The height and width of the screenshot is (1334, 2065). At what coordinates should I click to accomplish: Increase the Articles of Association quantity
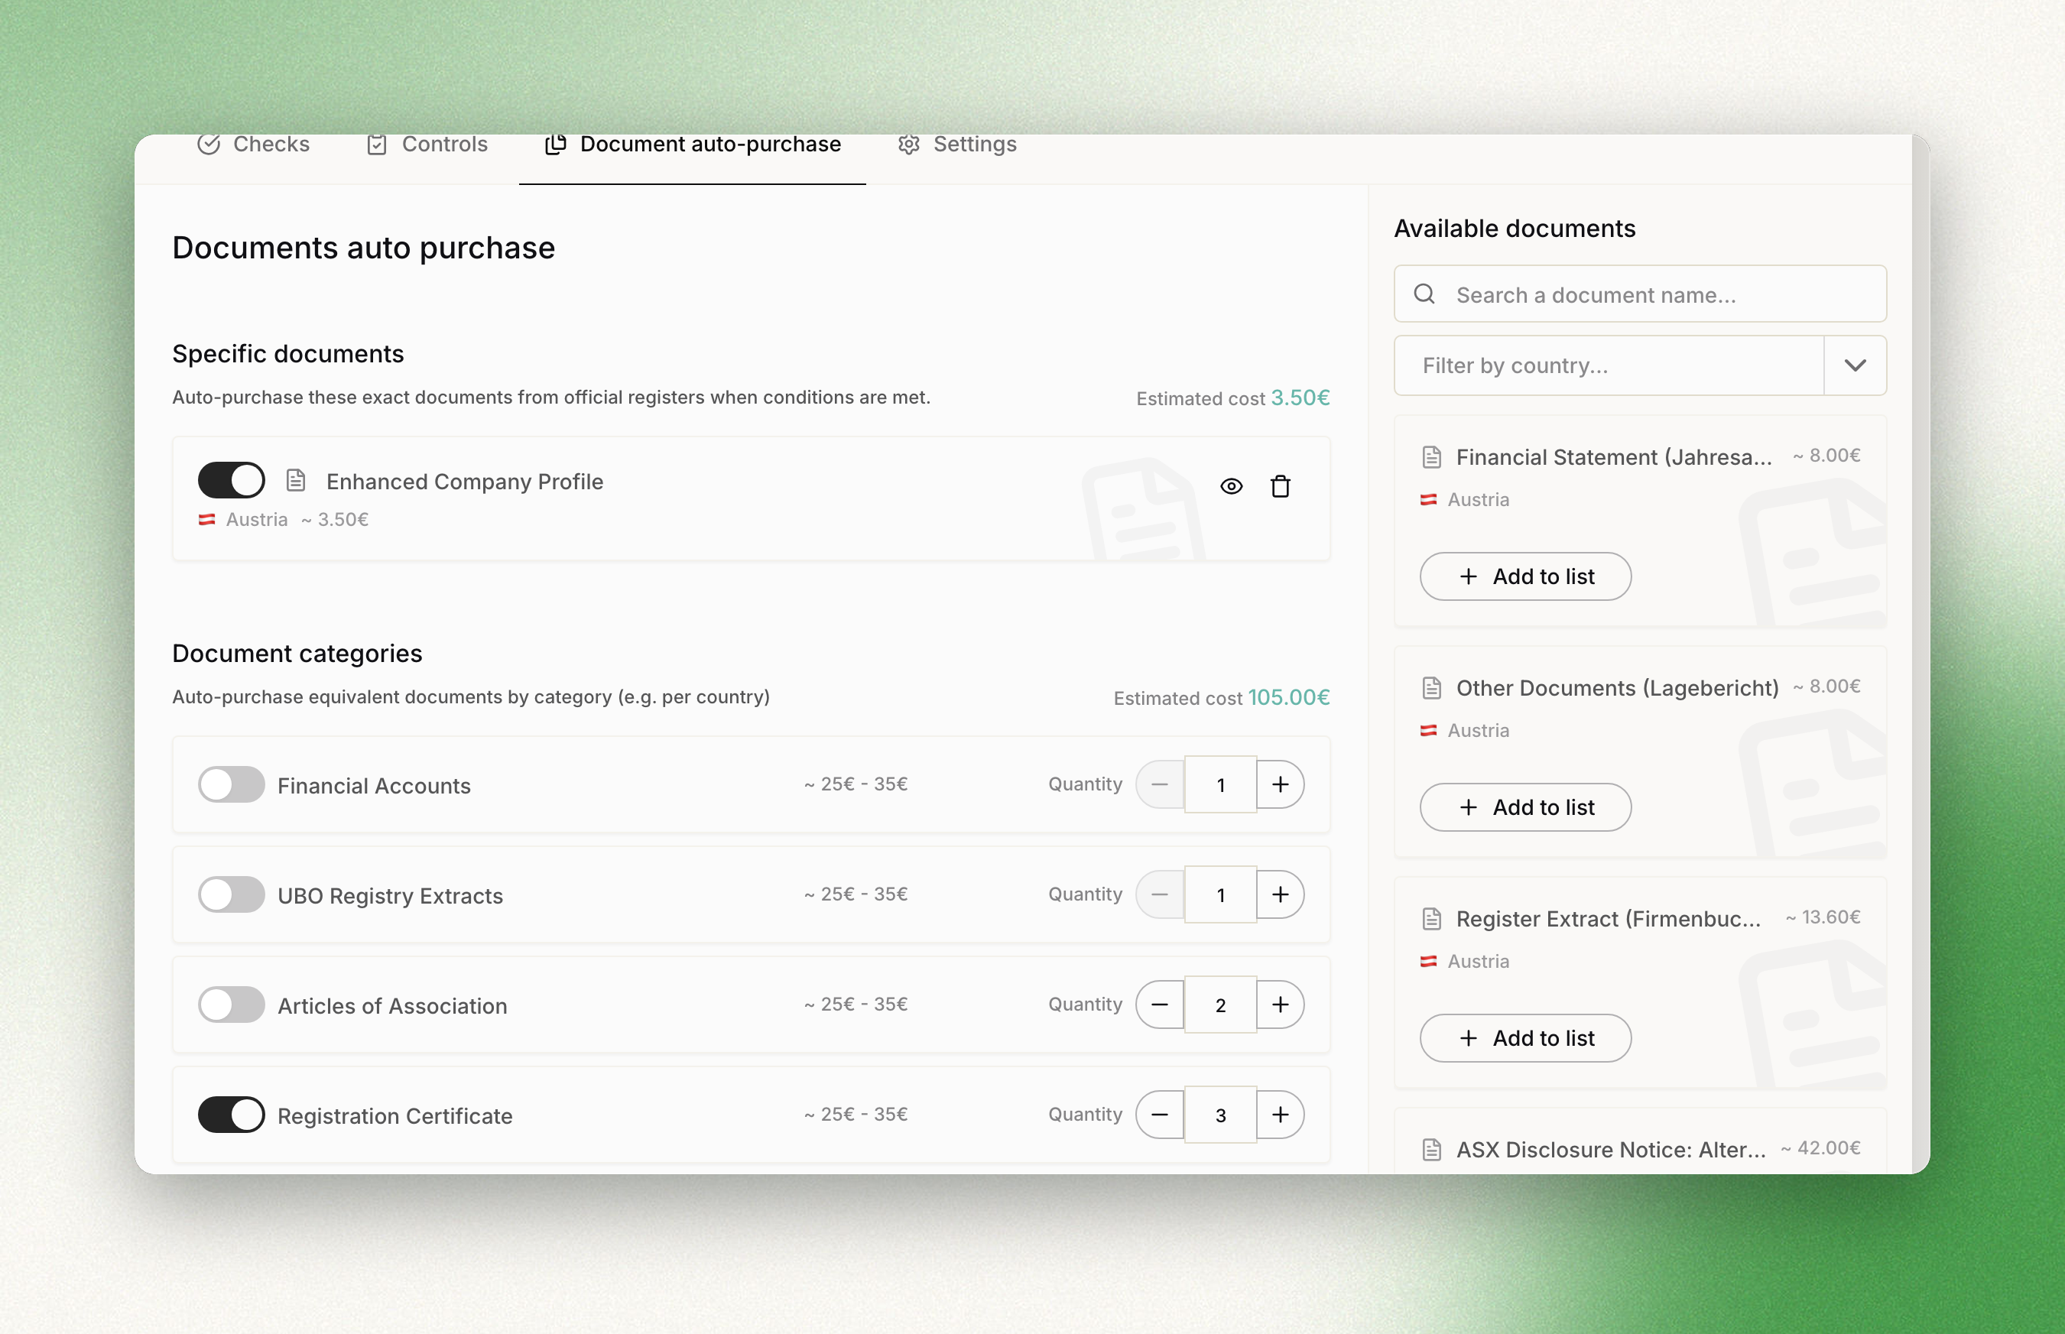(x=1281, y=1005)
